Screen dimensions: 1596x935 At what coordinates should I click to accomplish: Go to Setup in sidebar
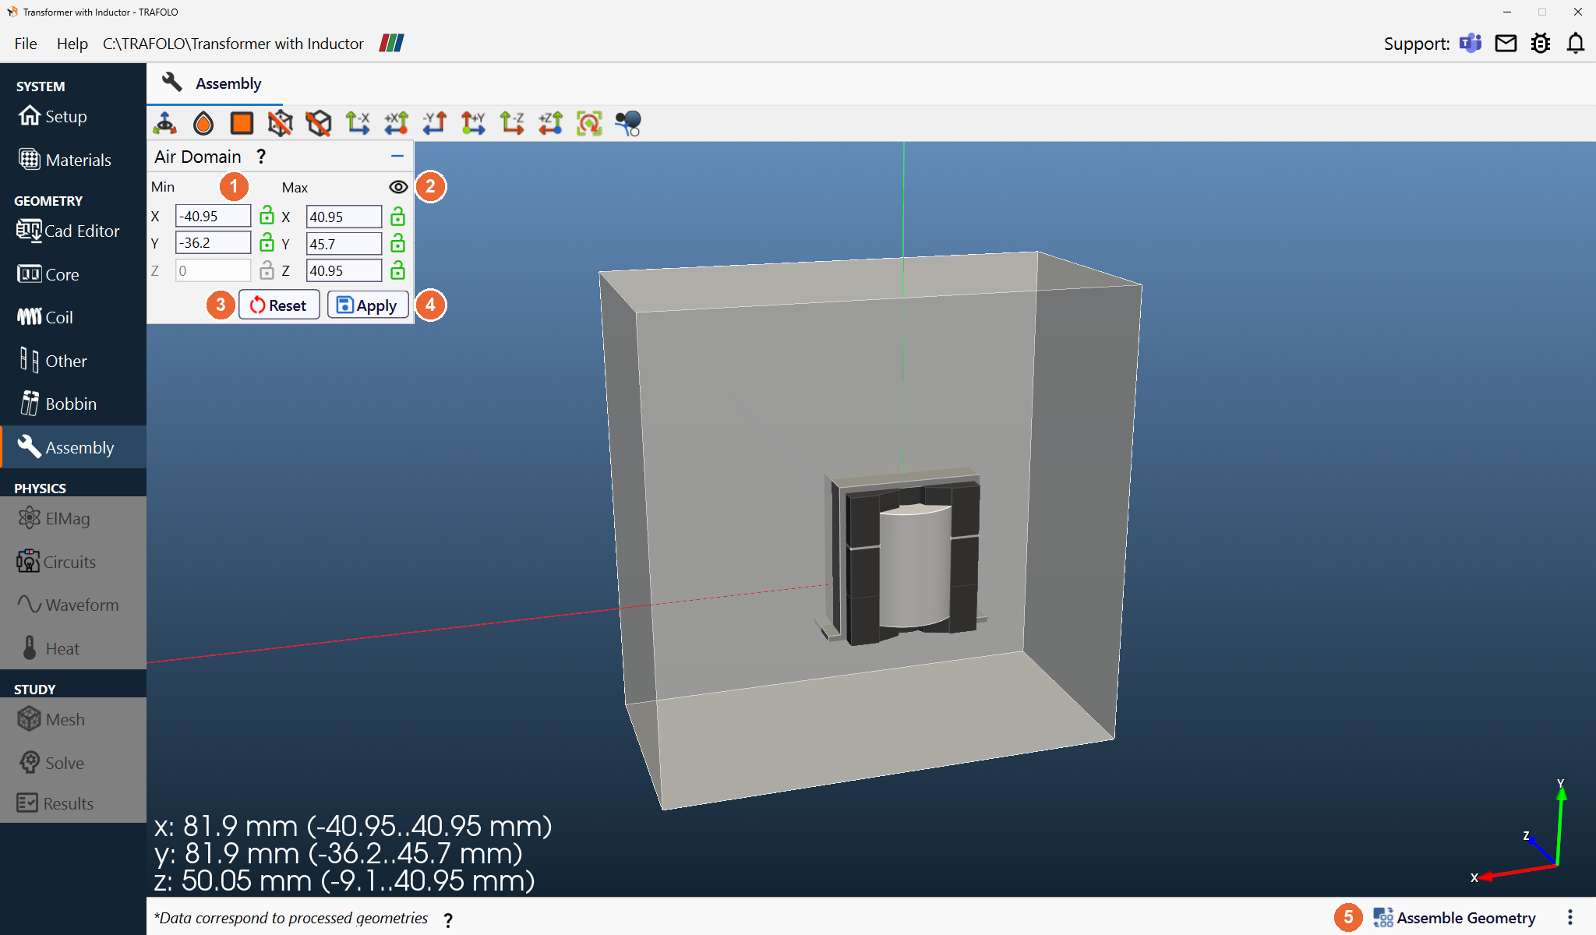73,116
